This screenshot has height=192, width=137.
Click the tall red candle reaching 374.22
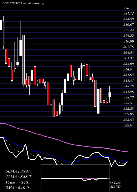click(24, 60)
